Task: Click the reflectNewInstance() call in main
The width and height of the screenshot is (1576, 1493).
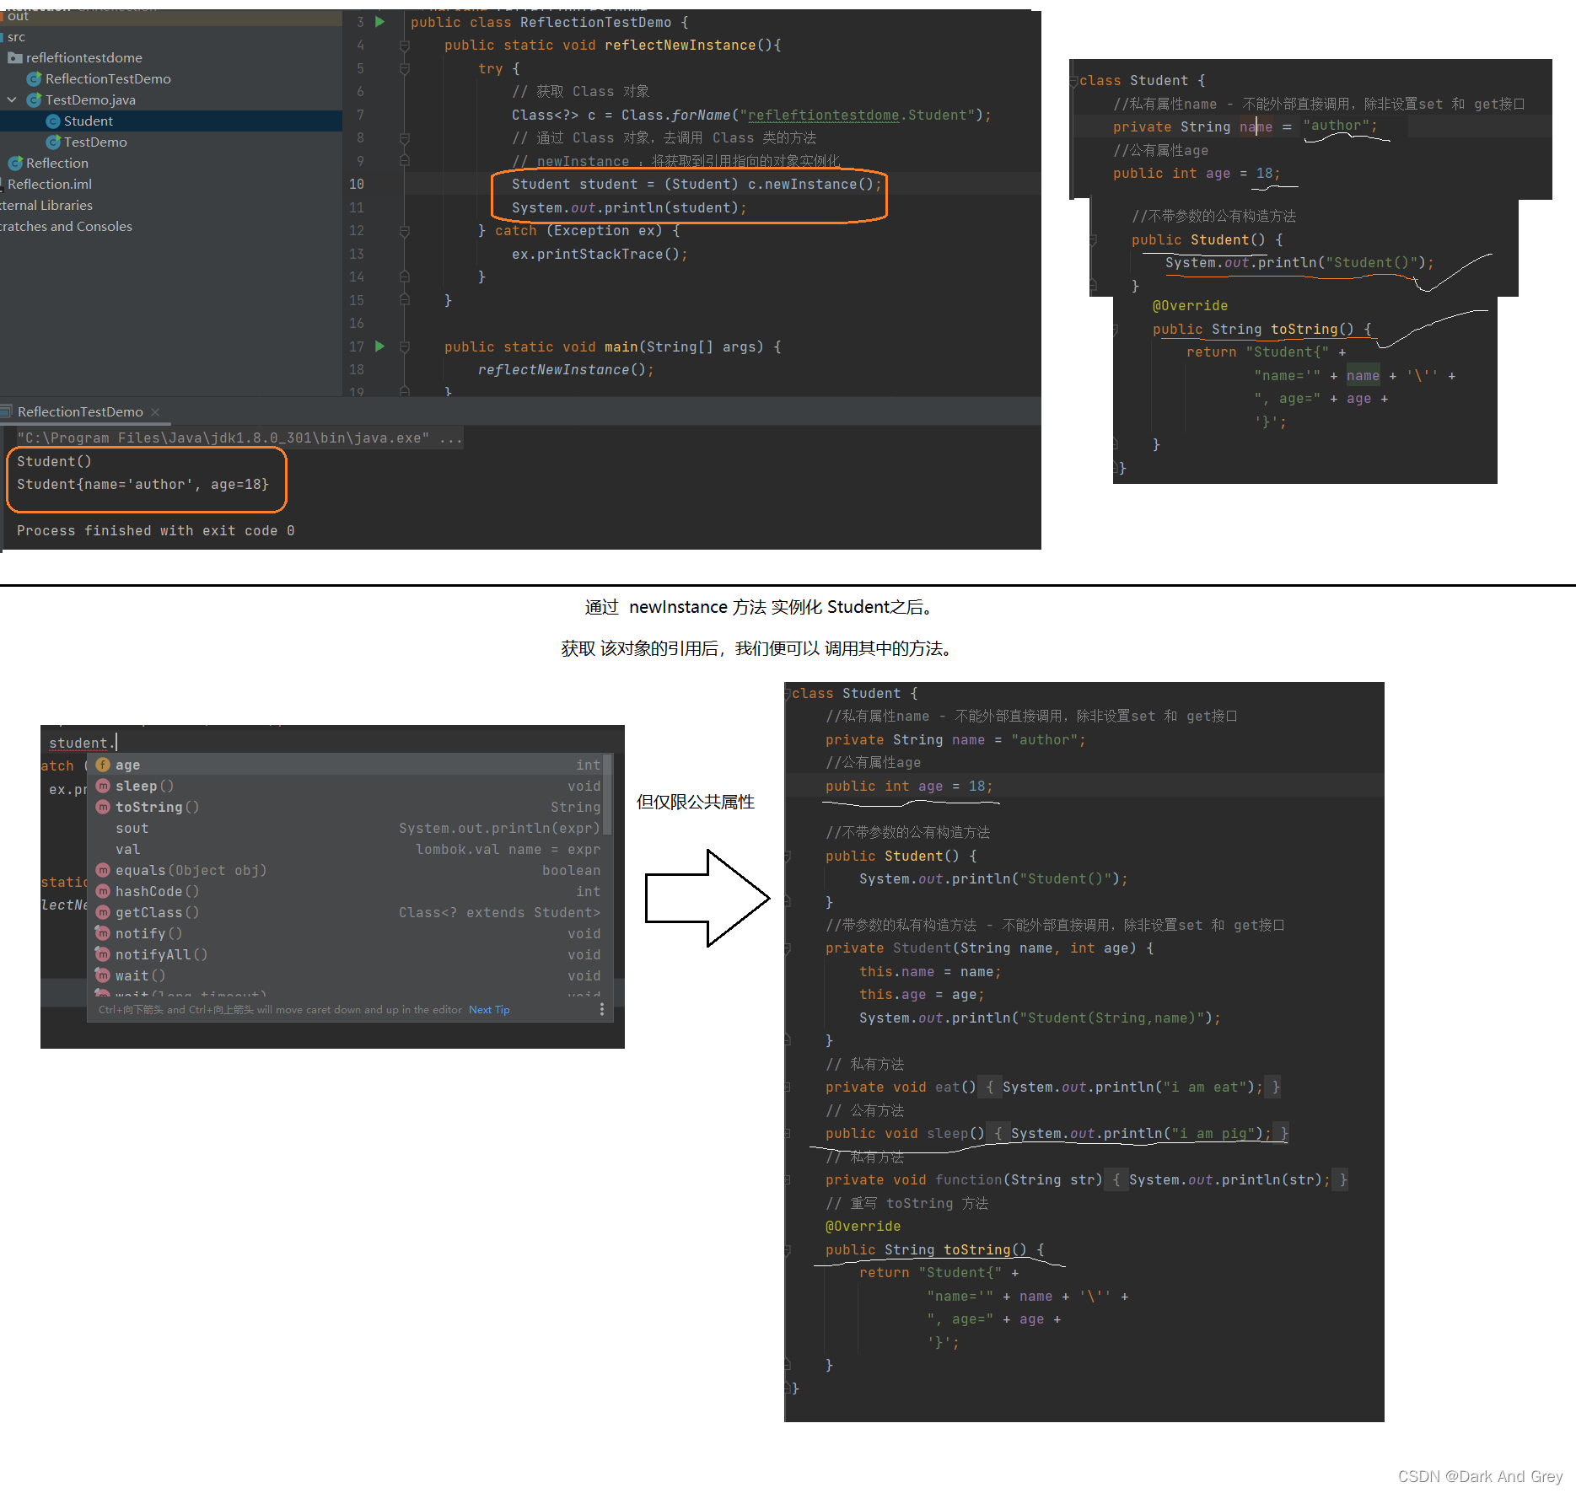Action: coord(565,369)
